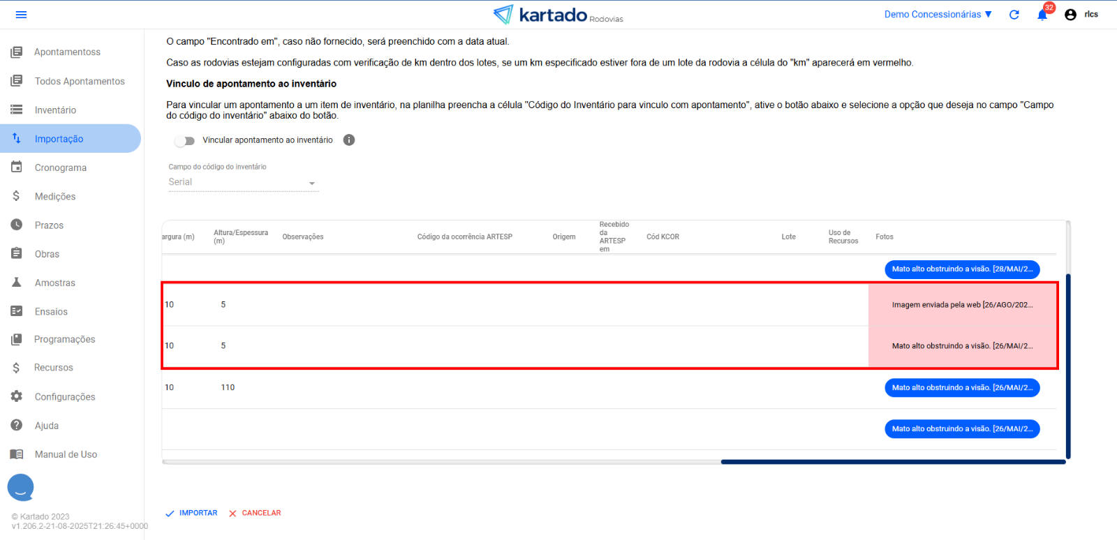Toggle Vincular apontamento ao inventário switch
The height and width of the screenshot is (540, 1117).
coord(185,141)
